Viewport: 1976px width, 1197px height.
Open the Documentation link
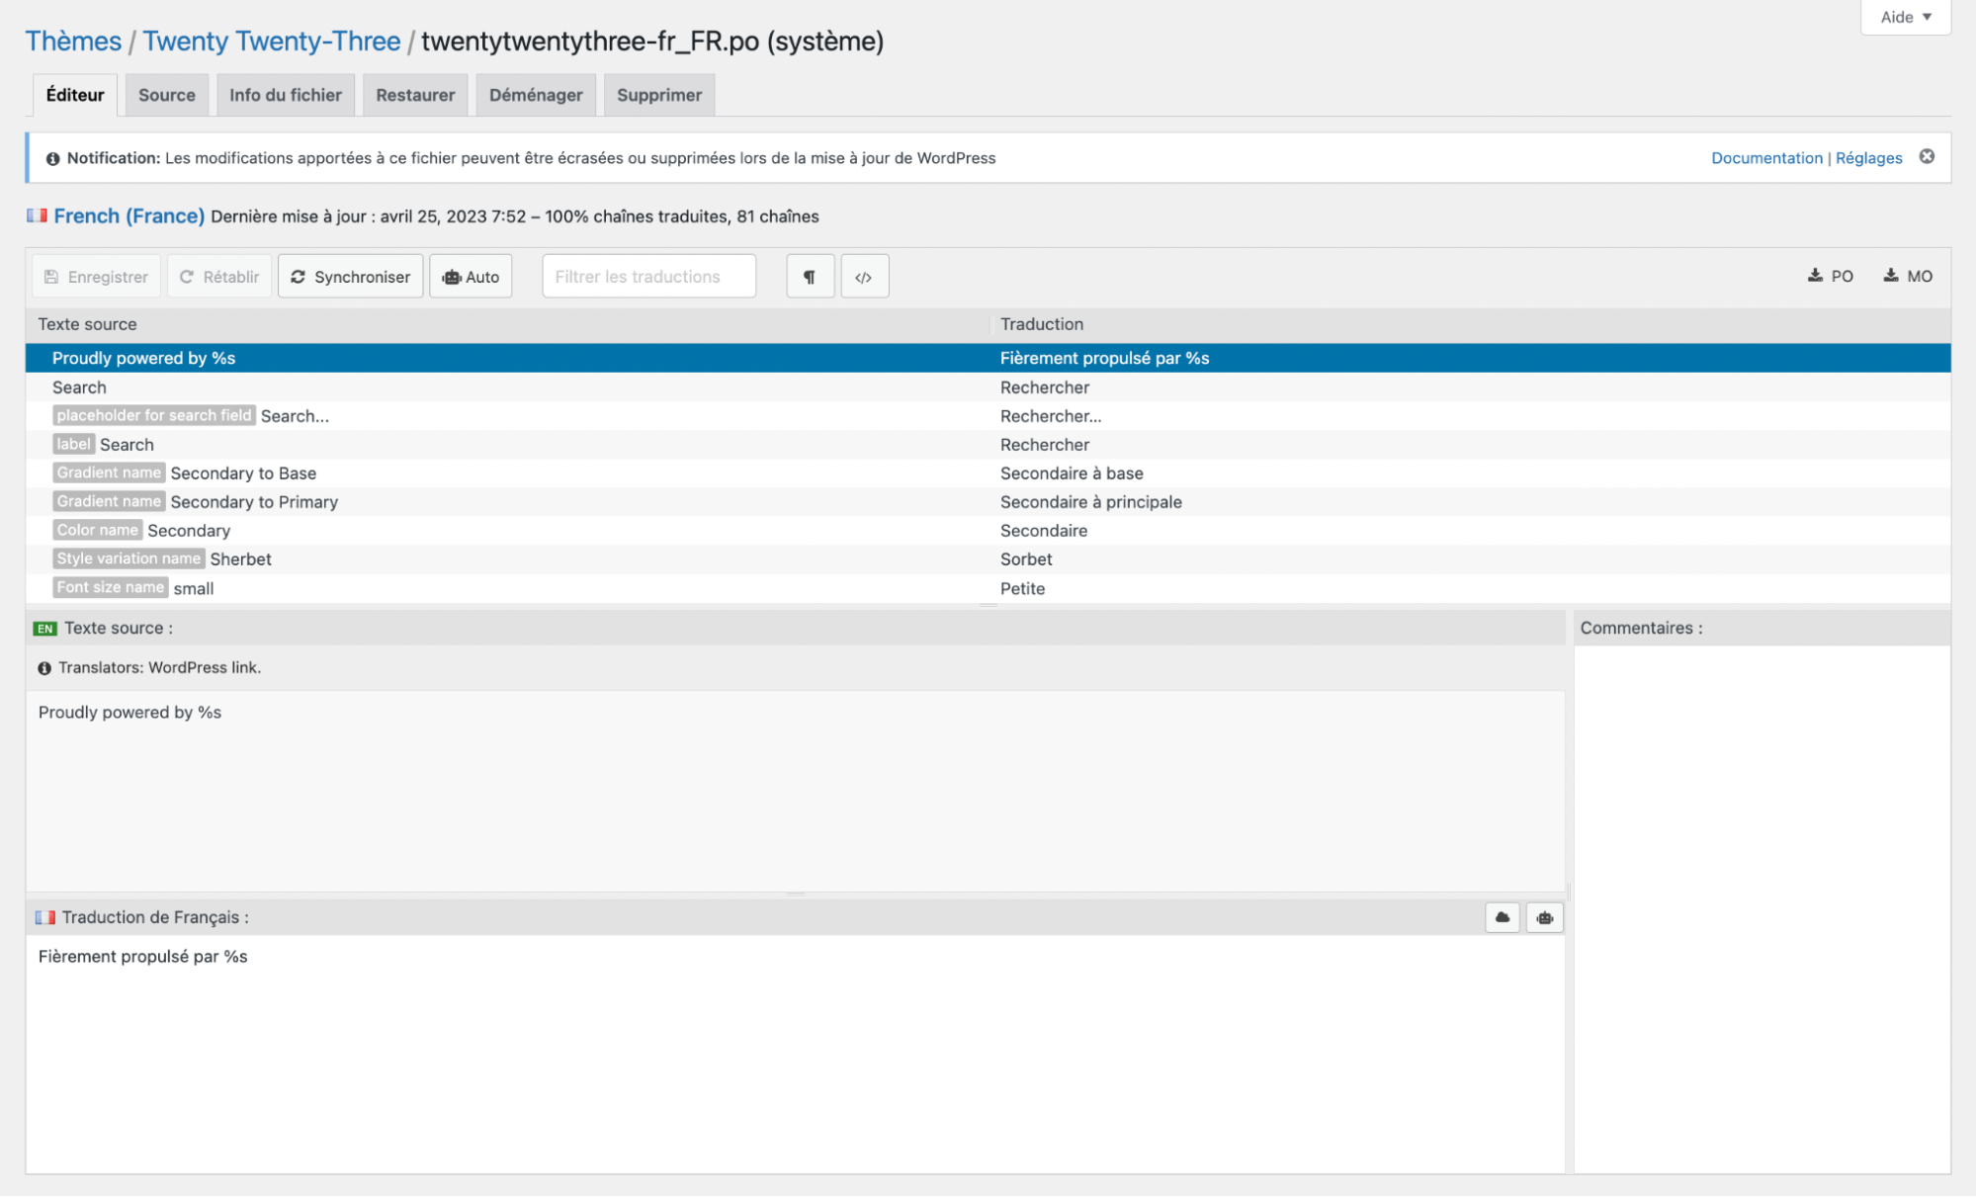[x=1766, y=158]
